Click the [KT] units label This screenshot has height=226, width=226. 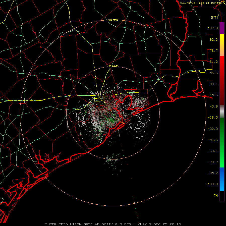pyautogui.click(x=214, y=17)
